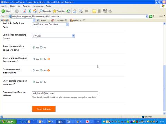Image resolution: width=166 pixels, height=124 pixels.
Task: Click the 21 bloqueado(s) popup blocker
Action: [x=59, y=20]
